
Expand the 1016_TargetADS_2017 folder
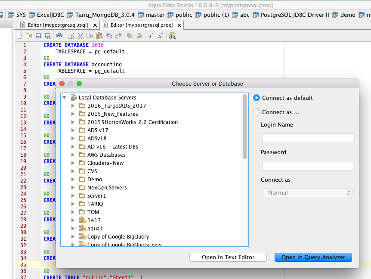(73, 106)
